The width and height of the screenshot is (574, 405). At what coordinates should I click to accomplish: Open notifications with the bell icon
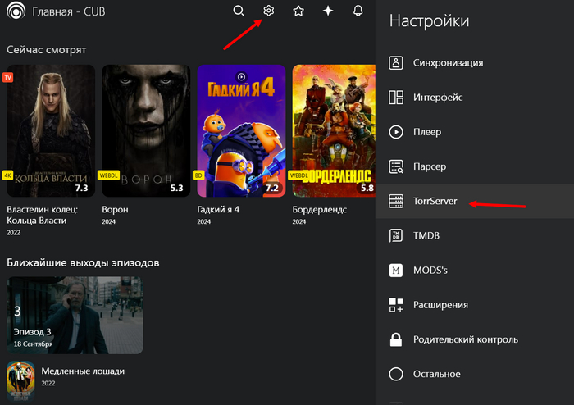358,11
